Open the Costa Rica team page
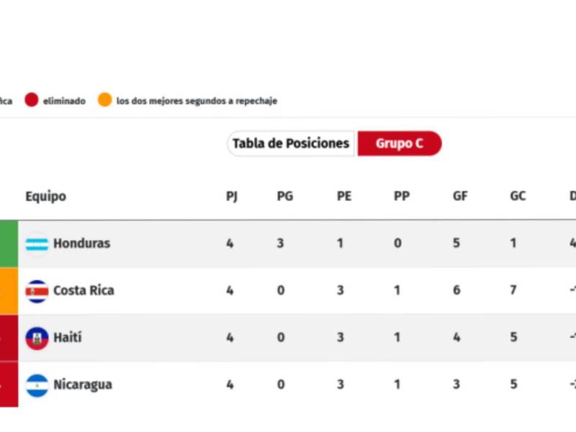This screenshot has height=432, width=576. pos(84,290)
